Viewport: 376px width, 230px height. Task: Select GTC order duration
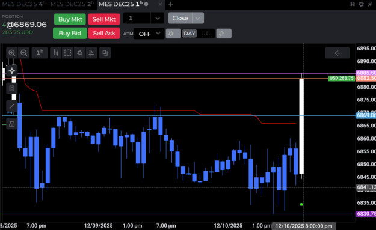pyautogui.click(x=206, y=34)
